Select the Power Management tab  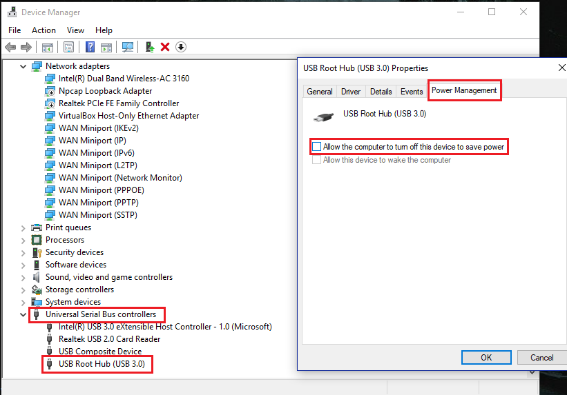pyautogui.click(x=464, y=90)
